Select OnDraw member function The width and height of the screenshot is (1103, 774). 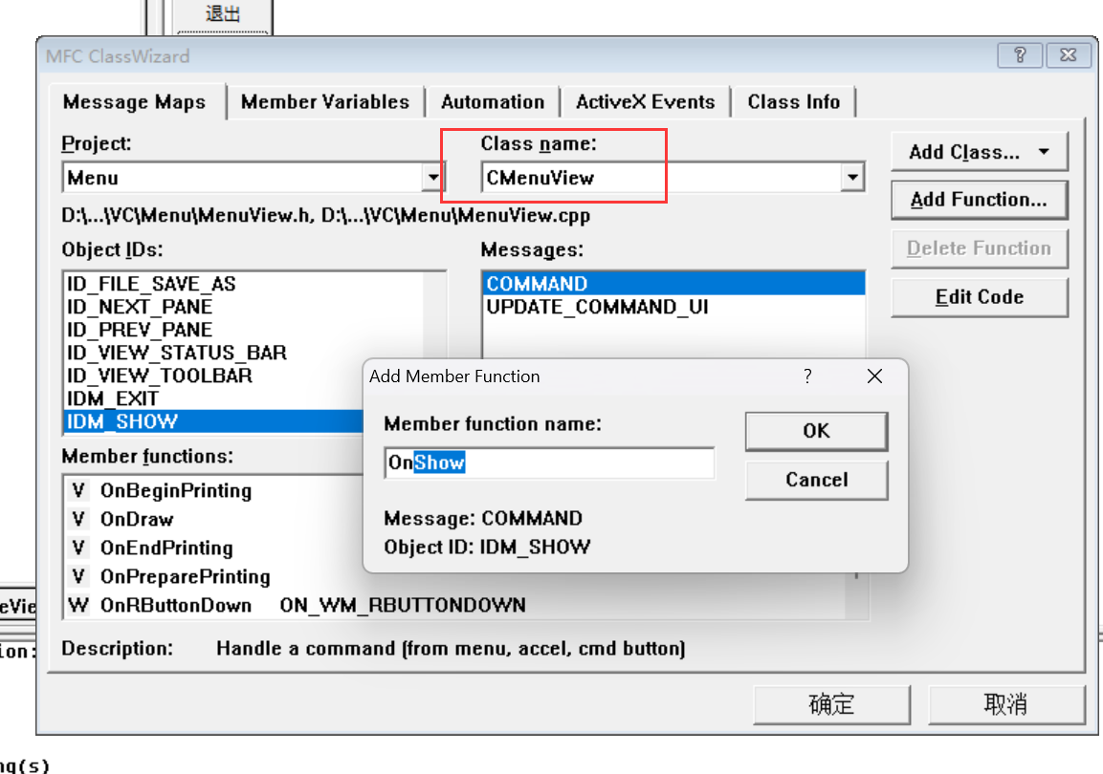pos(137,519)
